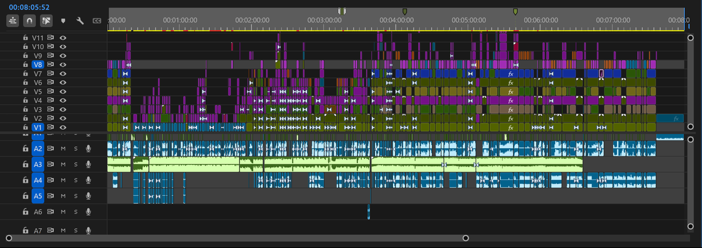Hide track V11 with eye icon
The height and width of the screenshot is (248, 702).
coord(63,37)
